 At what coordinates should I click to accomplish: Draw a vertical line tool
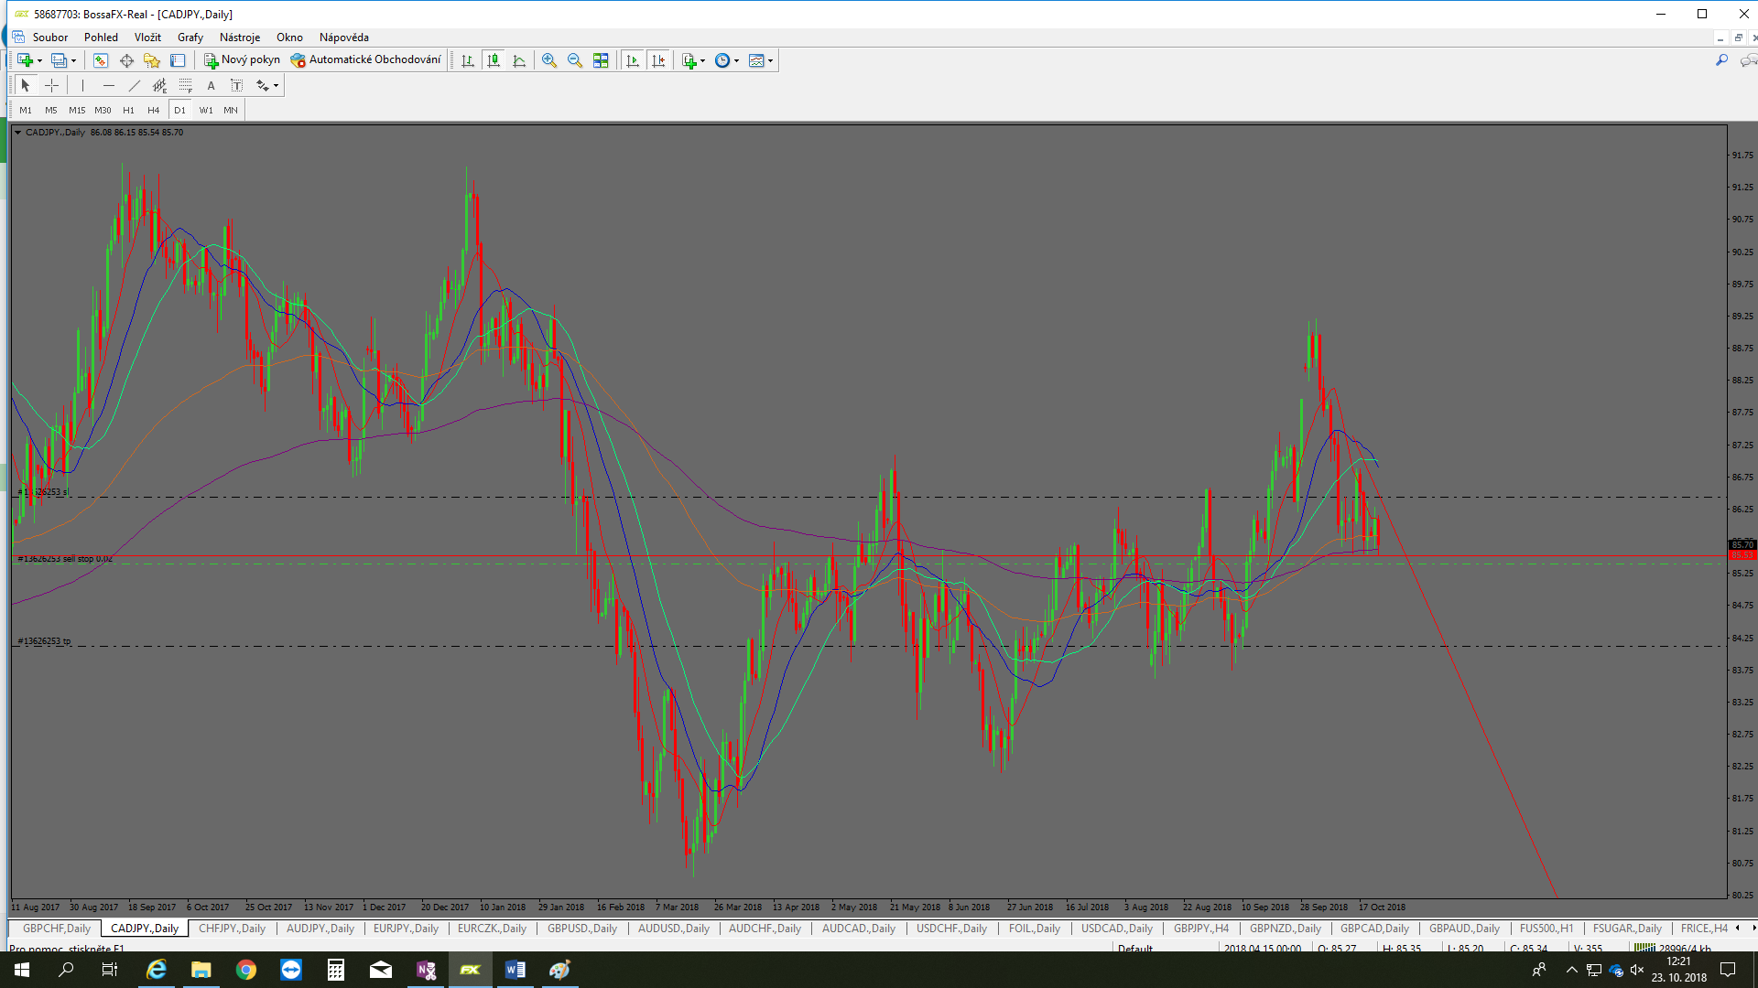click(x=82, y=85)
